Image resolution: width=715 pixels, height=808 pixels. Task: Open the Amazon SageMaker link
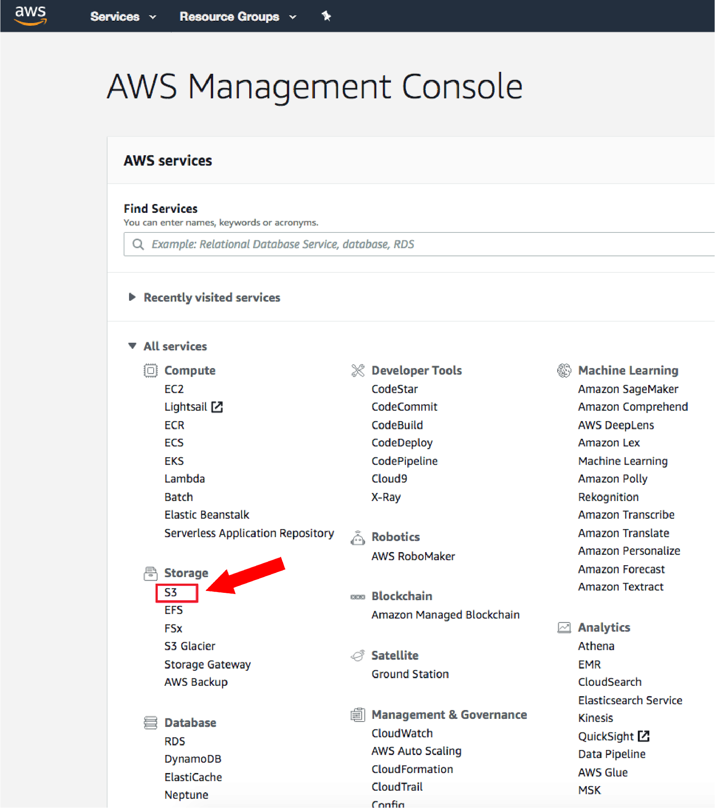pos(628,388)
